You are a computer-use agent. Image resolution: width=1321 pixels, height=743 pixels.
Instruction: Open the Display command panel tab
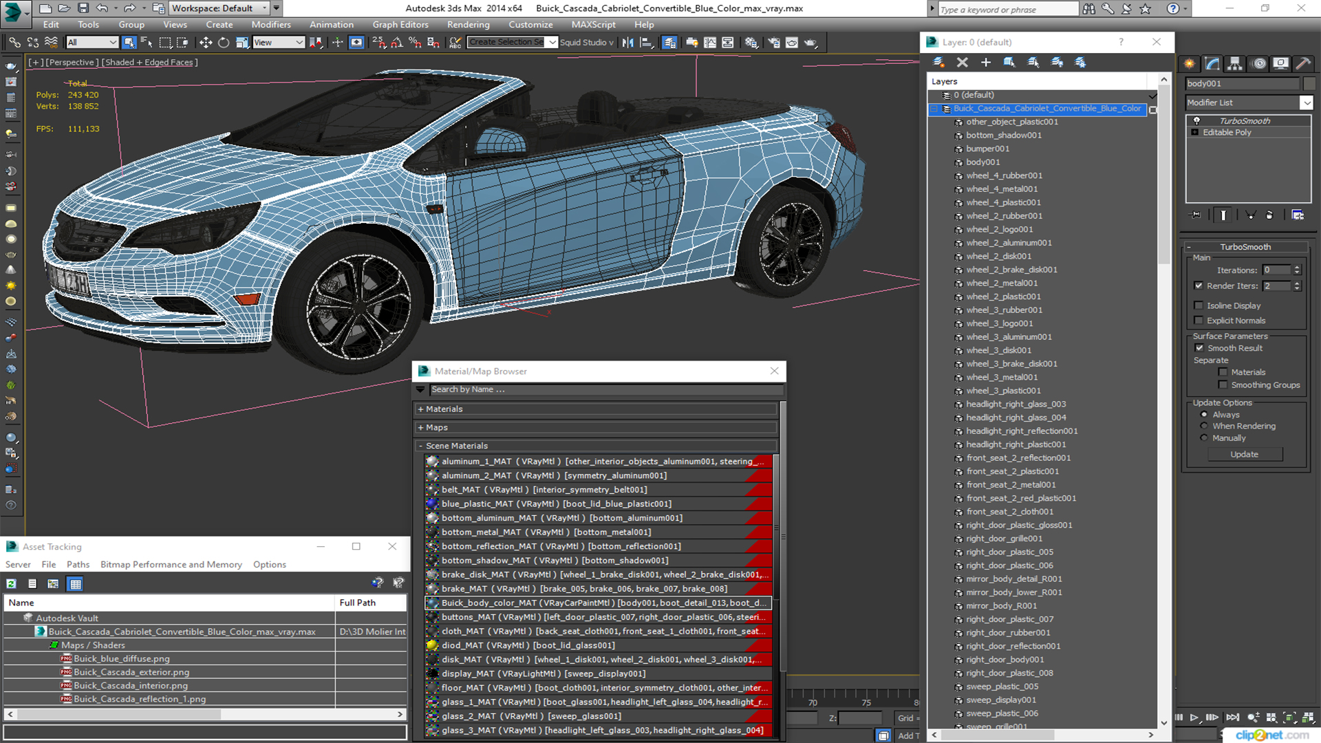coord(1280,63)
